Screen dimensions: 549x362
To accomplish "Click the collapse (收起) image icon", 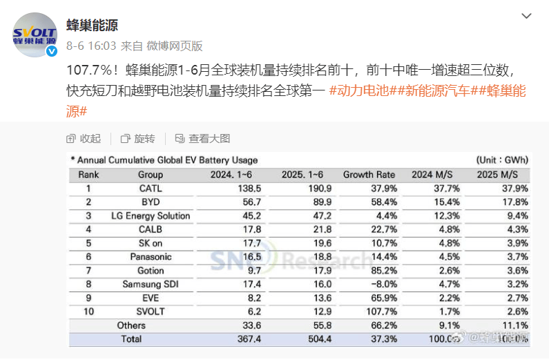I will [x=71, y=139].
